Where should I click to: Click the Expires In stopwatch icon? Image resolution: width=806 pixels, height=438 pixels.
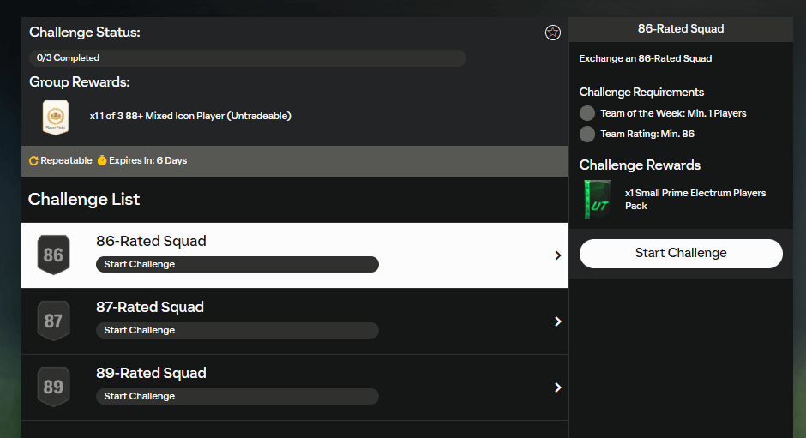(102, 161)
